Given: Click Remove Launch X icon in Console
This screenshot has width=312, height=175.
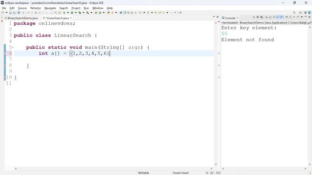Looking at the screenshot, I should click(x=258, y=17).
